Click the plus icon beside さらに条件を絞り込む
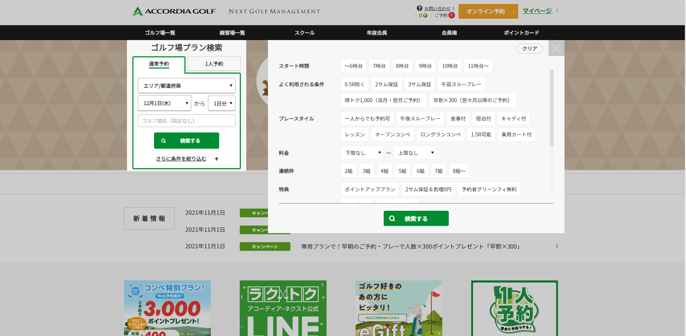Viewport: 686px width, 336px height. [217, 159]
